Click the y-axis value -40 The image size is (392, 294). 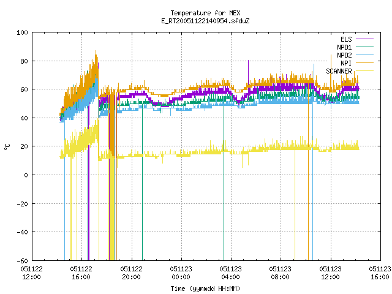22,232
